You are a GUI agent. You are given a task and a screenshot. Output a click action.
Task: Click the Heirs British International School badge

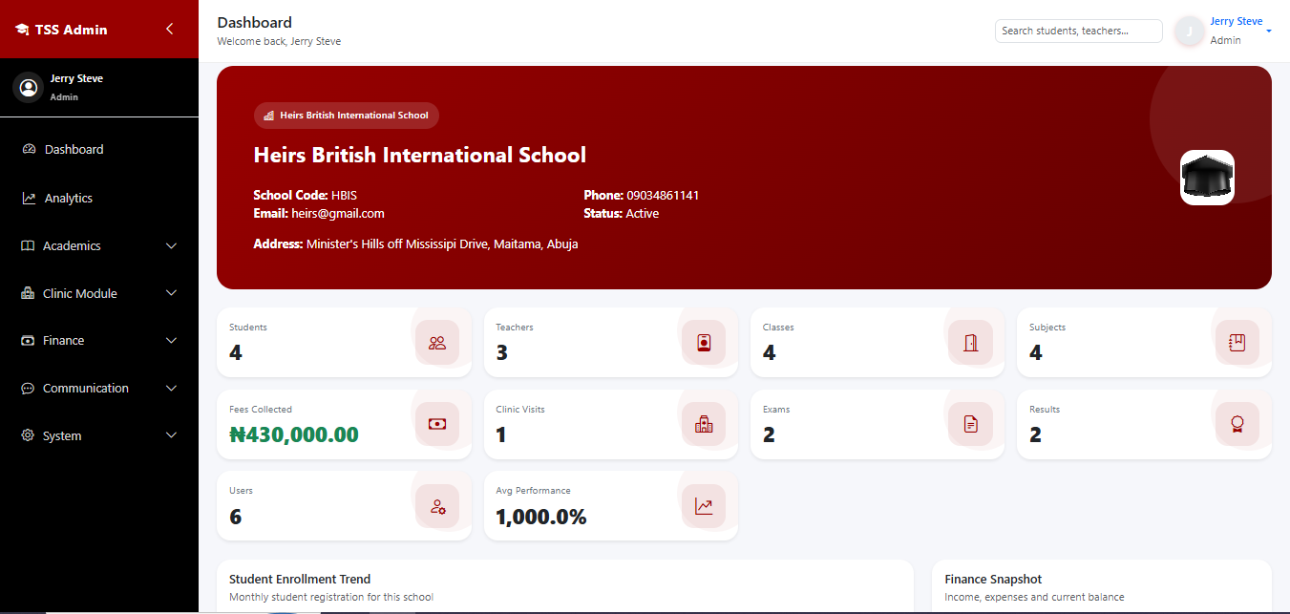click(347, 116)
